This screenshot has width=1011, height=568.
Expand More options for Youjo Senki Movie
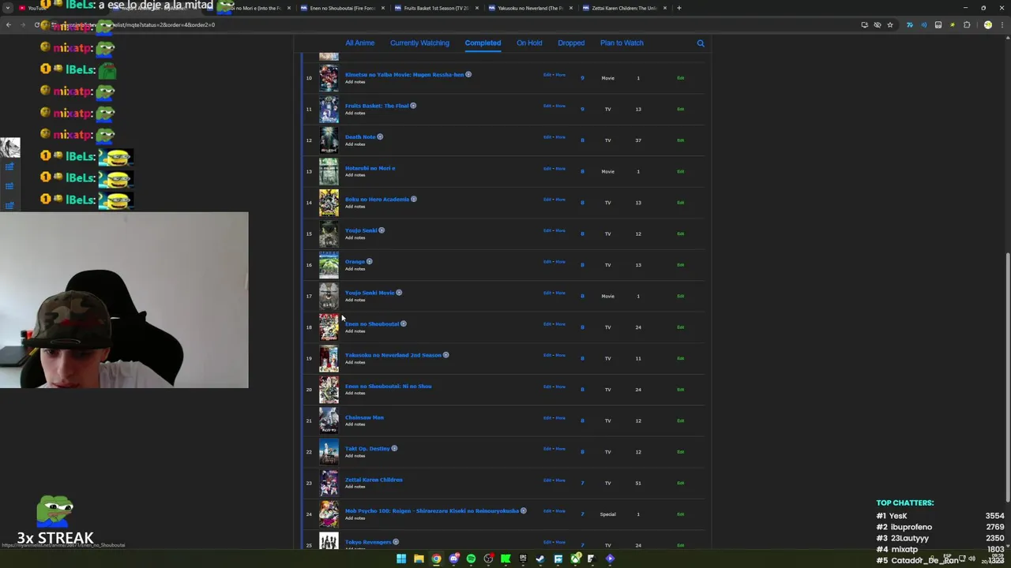561,293
